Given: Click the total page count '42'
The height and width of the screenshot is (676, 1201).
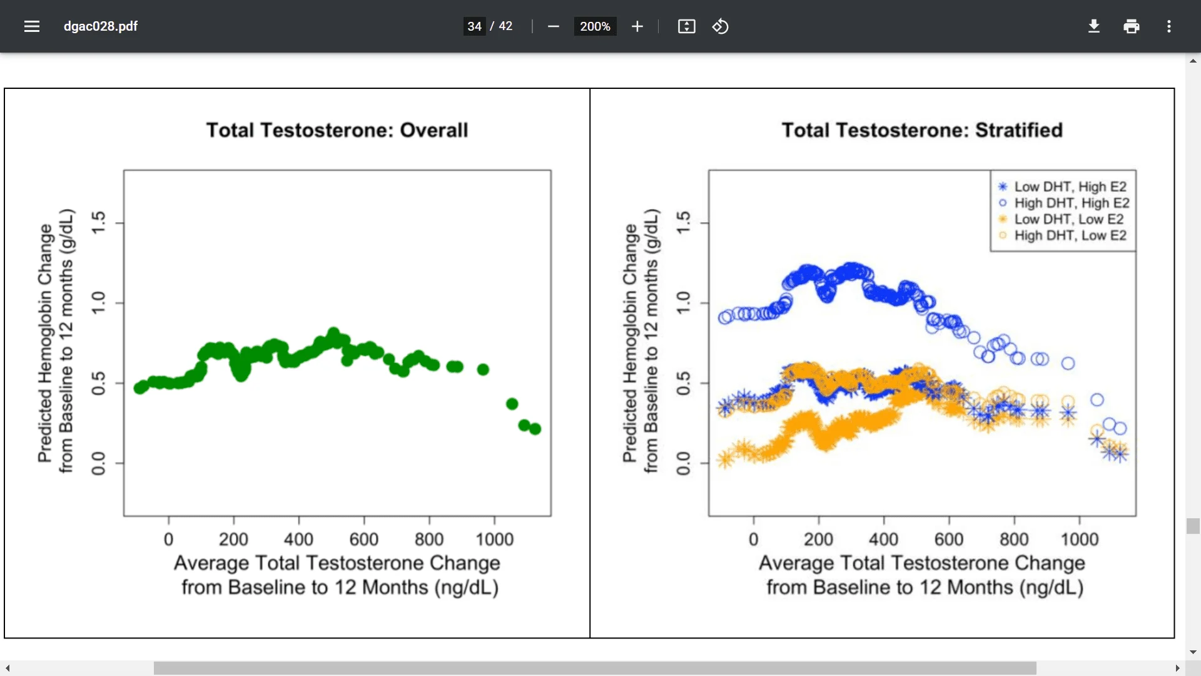Looking at the screenshot, I should [505, 26].
